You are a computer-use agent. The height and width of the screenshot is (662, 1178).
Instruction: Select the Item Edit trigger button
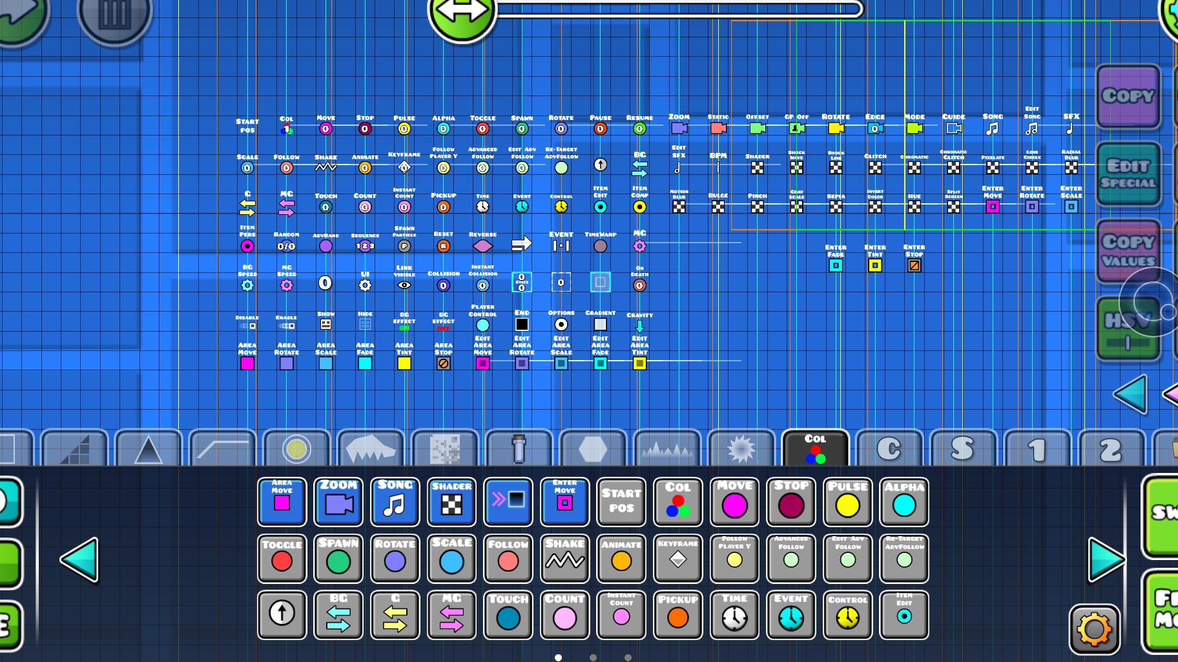(904, 615)
